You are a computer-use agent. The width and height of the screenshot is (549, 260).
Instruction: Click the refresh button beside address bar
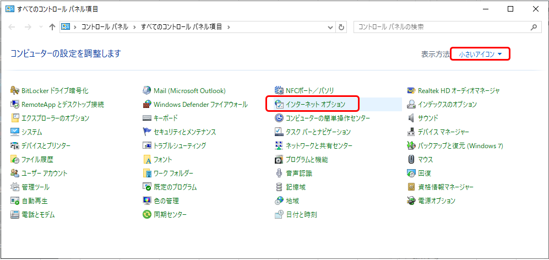(x=342, y=27)
